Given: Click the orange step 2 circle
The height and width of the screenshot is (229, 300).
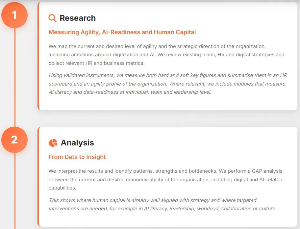Looking at the screenshot, I should pos(14,140).
